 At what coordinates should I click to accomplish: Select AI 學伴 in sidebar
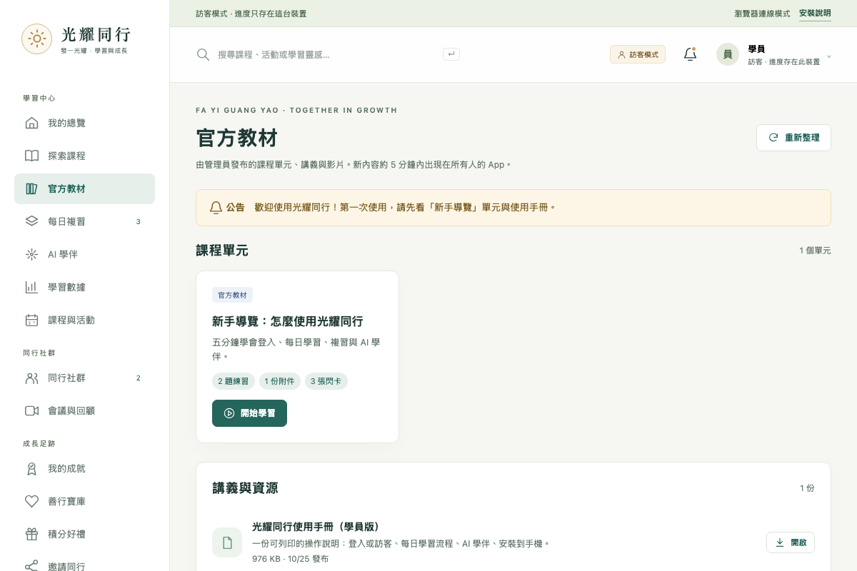pos(84,254)
